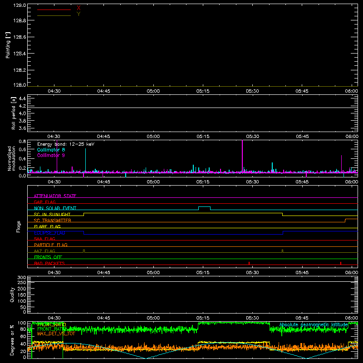
Task: Select the 04:45 label under modulation plot
Action: click(104, 182)
